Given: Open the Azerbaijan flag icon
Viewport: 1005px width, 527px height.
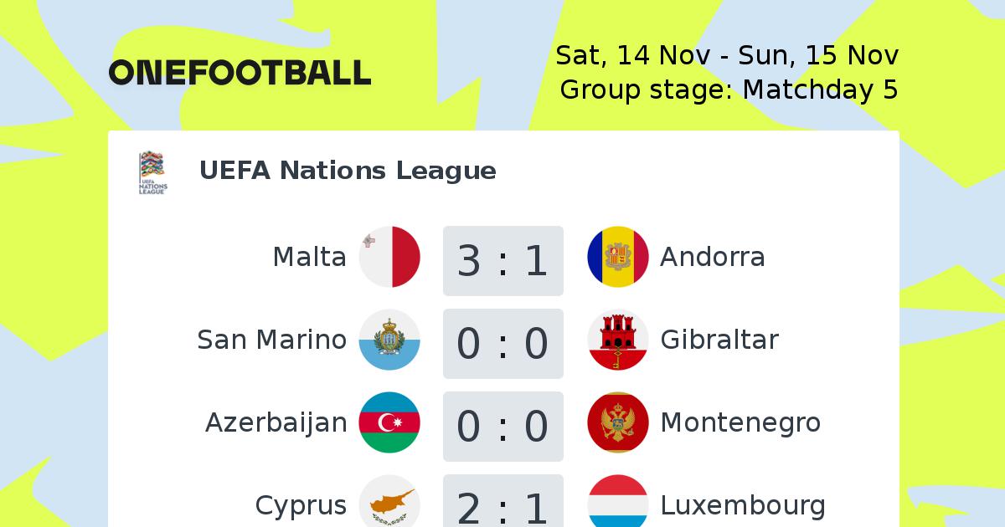Looking at the screenshot, I should tap(389, 422).
